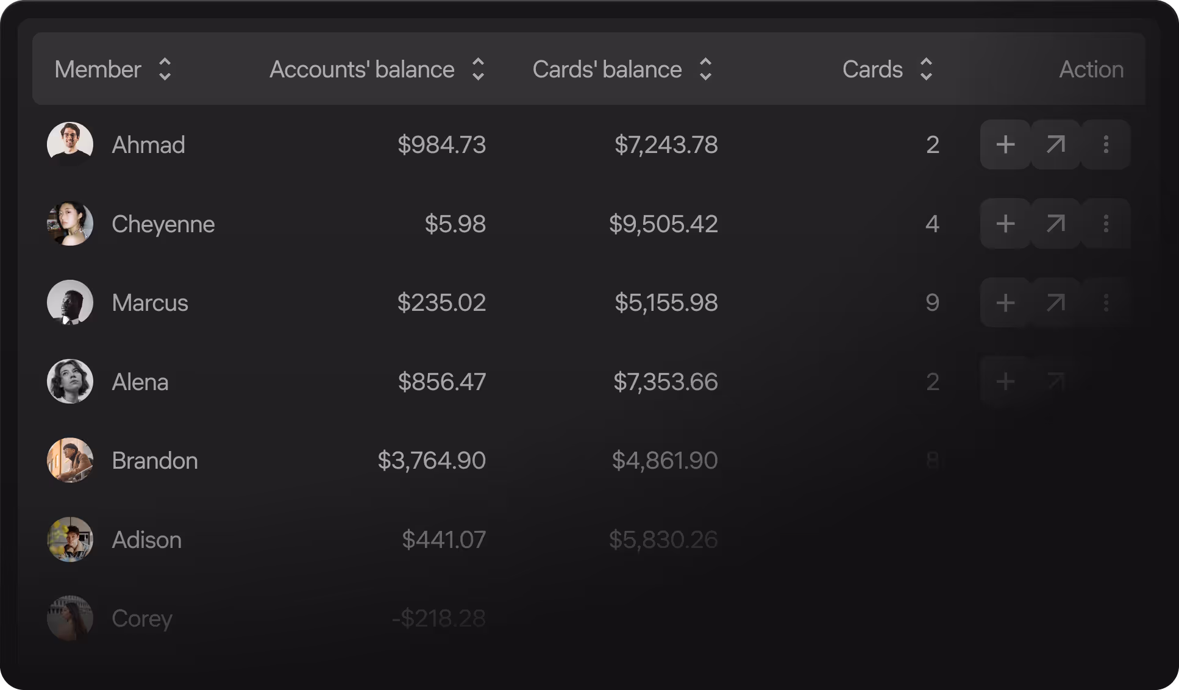Open the three-dot menu for Cheyenne
1179x690 pixels.
(x=1106, y=224)
